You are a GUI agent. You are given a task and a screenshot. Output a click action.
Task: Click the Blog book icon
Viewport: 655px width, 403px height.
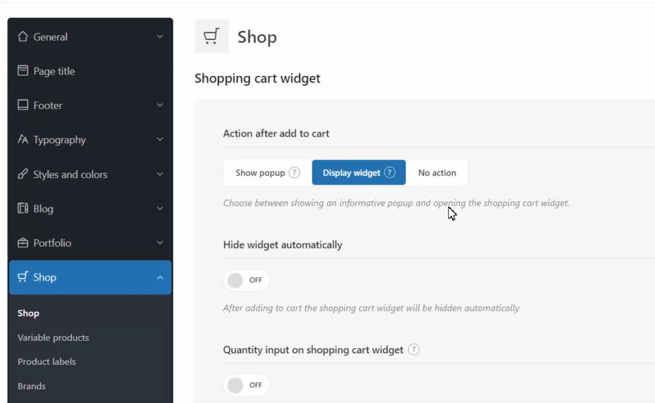(23, 209)
